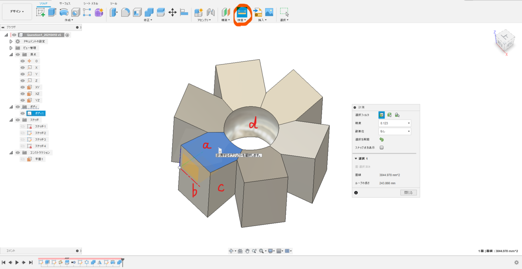Select the Press Pull tool
Viewport: 522px width, 269px height.
pos(114,13)
